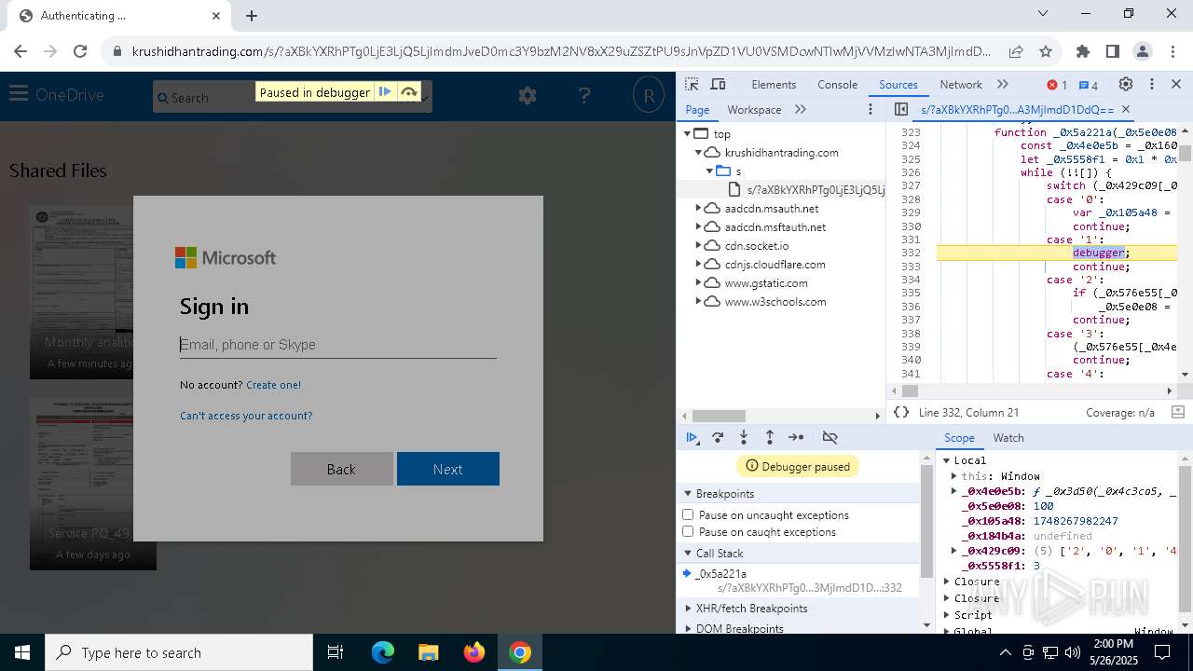Click step over in page paused overlay

click(408, 91)
